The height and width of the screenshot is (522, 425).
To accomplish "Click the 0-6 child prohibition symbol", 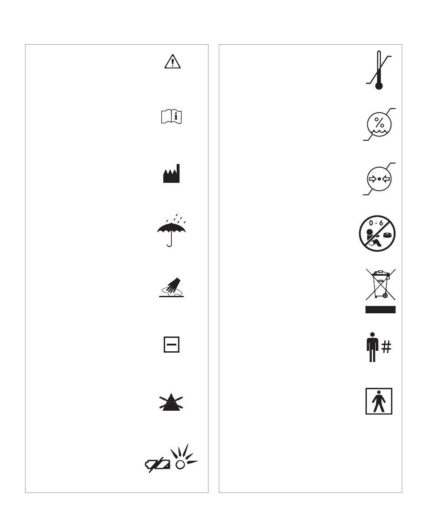I will coord(377,233).
